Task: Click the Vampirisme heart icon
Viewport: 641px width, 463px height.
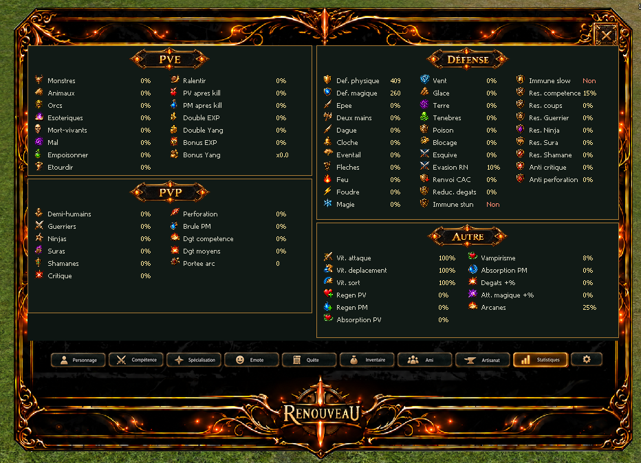Action: click(x=472, y=257)
